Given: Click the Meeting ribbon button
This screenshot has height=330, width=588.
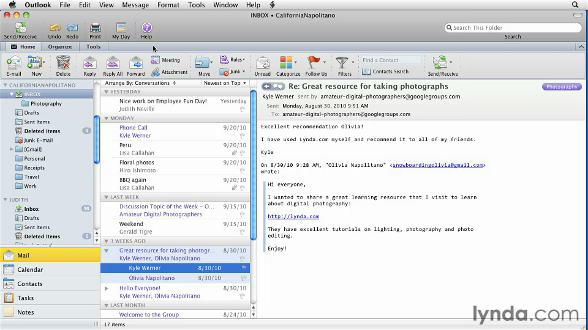Looking at the screenshot, I should [165, 60].
